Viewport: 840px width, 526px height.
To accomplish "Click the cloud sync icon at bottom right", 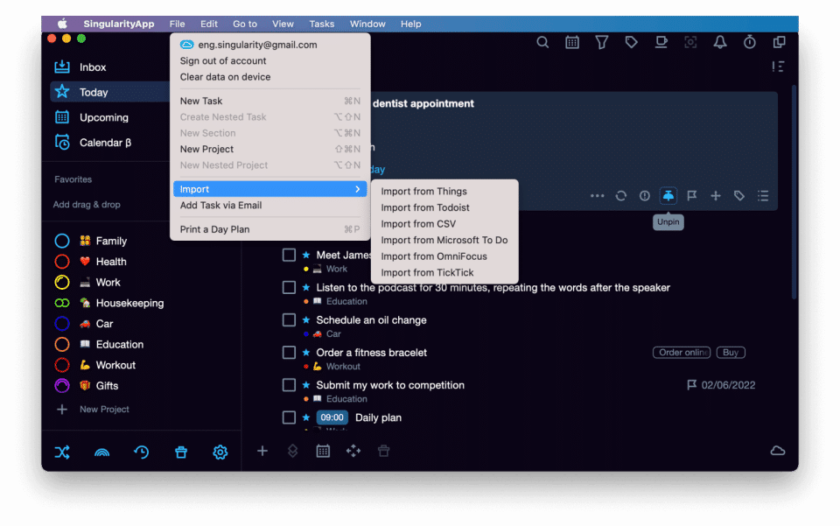I will 778,451.
